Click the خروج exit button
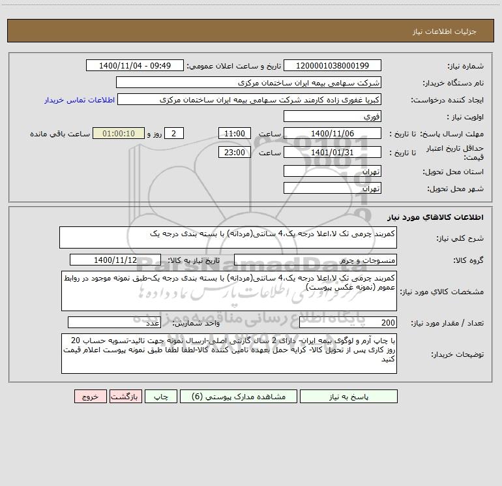 coord(90,396)
